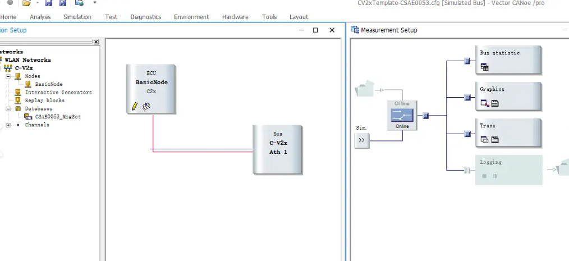The width and height of the screenshot is (569, 261).
Task: Click the configuration list icon in Trace block
Action: tap(494, 140)
